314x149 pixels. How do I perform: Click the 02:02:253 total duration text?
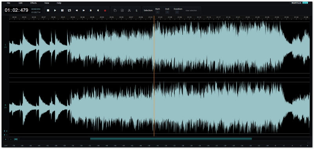36,9
